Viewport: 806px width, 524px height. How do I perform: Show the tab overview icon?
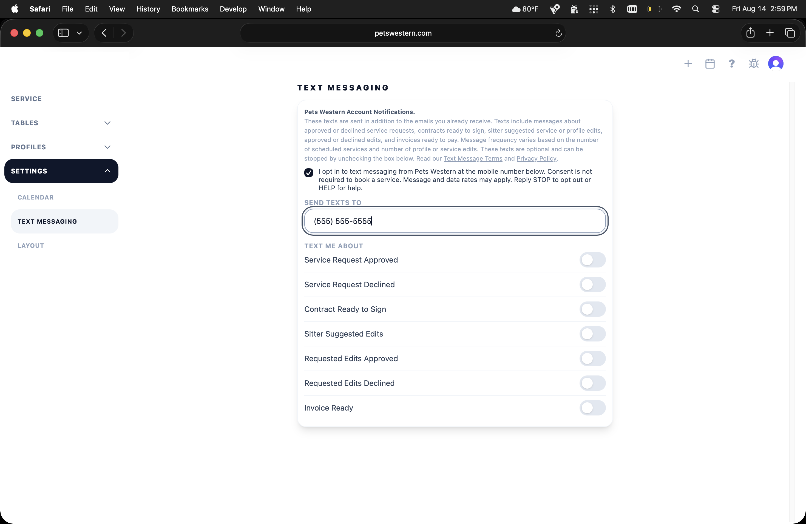coord(790,33)
